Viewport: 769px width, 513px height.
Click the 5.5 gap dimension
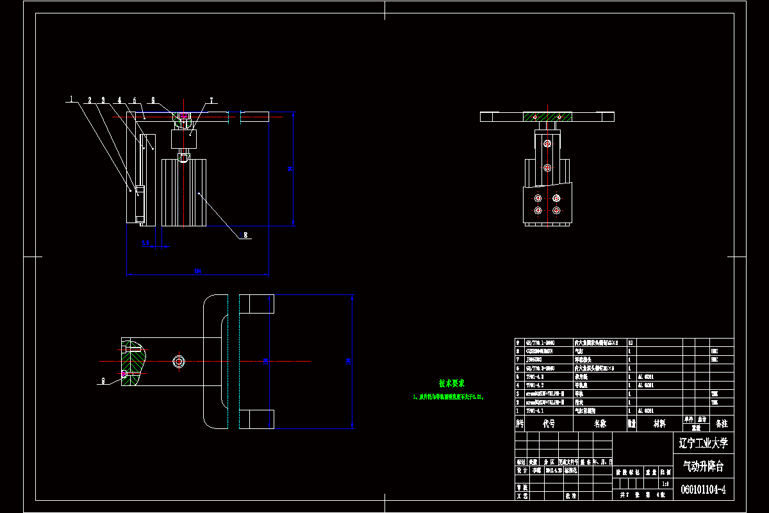(x=145, y=243)
